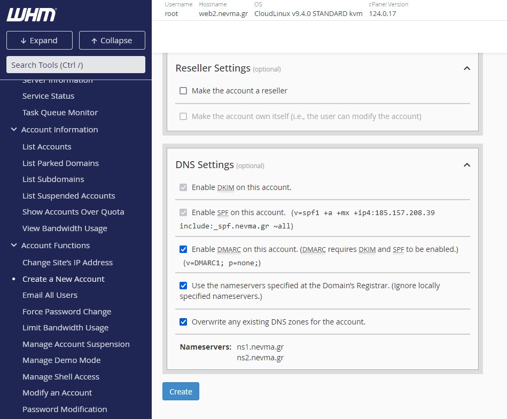
Task: Open Service Status page
Action: click(x=48, y=96)
